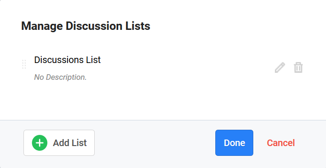
Task: Click the Add List label text
Action: tap(69, 143)
